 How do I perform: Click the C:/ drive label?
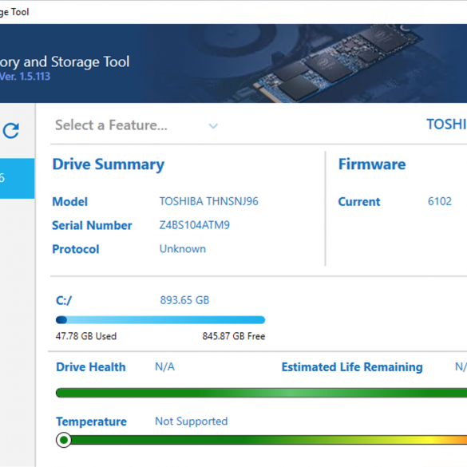(64, 300)
